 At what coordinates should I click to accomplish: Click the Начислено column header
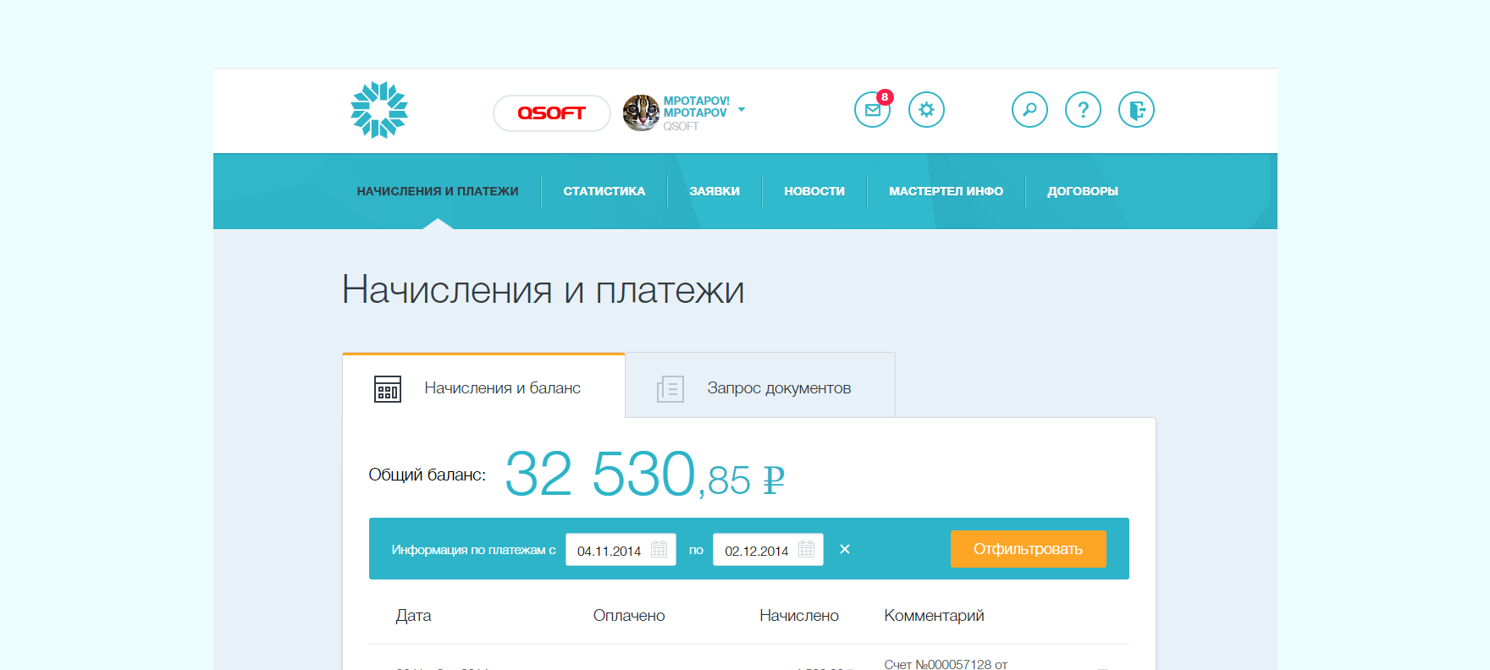[799, 616]
